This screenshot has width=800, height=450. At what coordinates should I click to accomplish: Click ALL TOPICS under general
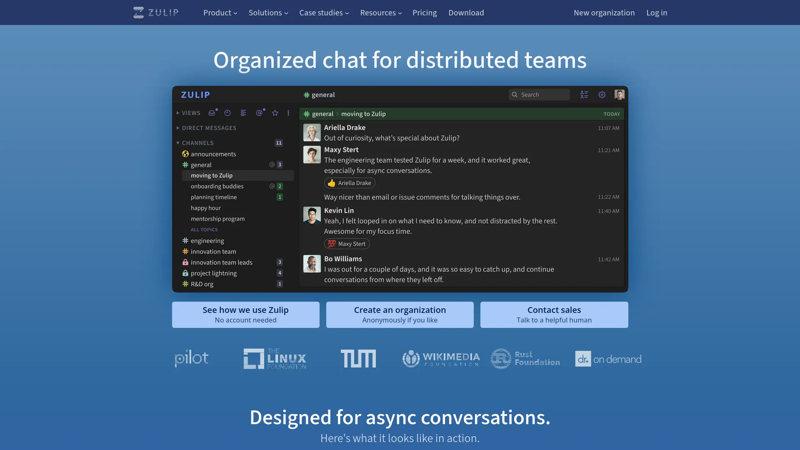click(x=204, y=230)
